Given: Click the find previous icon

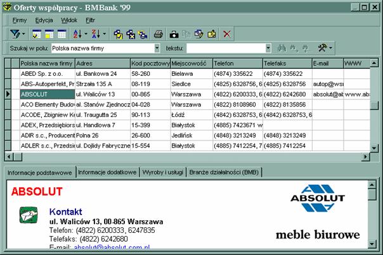Looking at the screenshot, I should (306, 48).
